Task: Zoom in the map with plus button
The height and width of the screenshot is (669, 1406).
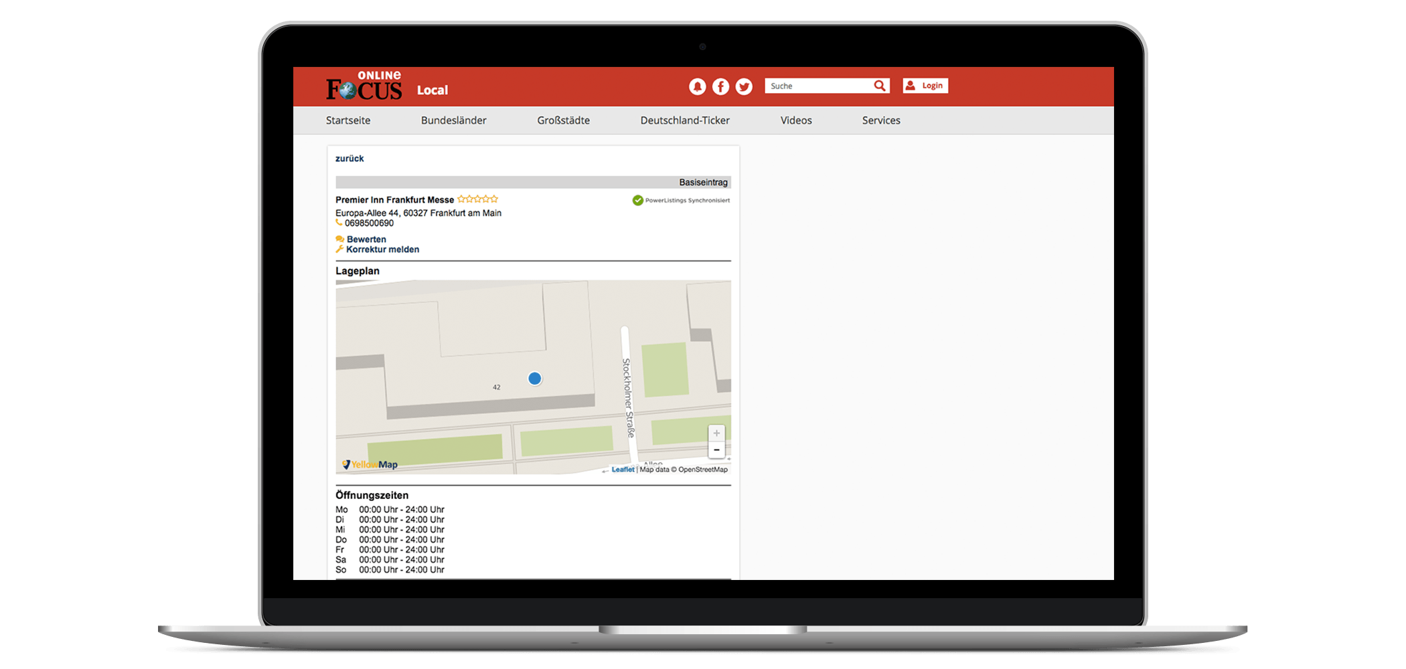Action: 716,434
